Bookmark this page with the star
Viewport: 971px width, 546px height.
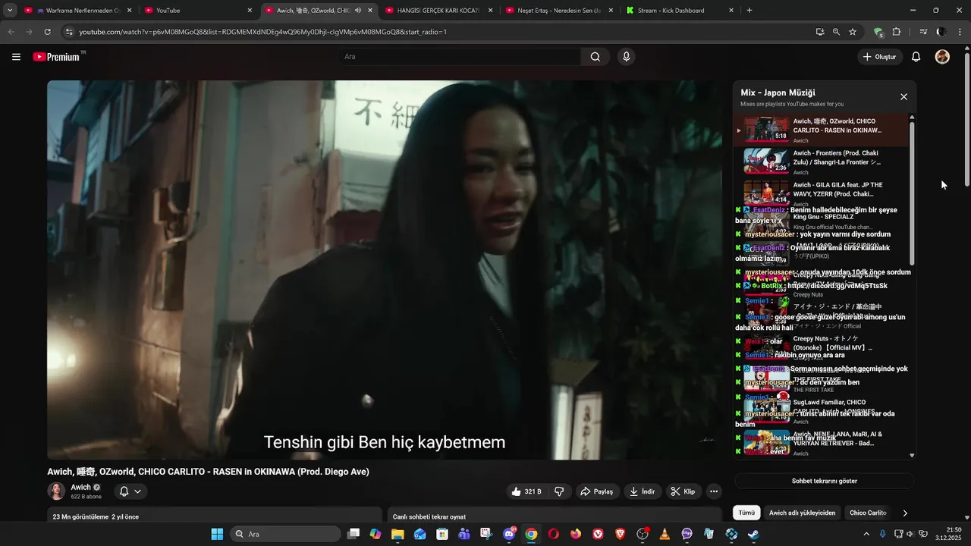pyautogui.click(x=853, y=32)
